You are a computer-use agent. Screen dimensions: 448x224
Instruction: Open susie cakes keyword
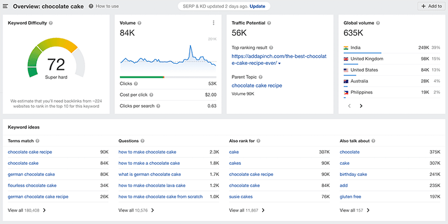pos(241,197)
